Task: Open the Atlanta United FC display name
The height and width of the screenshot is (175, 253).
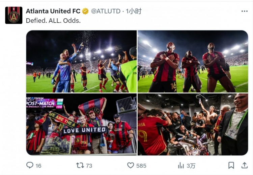Action: [53, 11]
